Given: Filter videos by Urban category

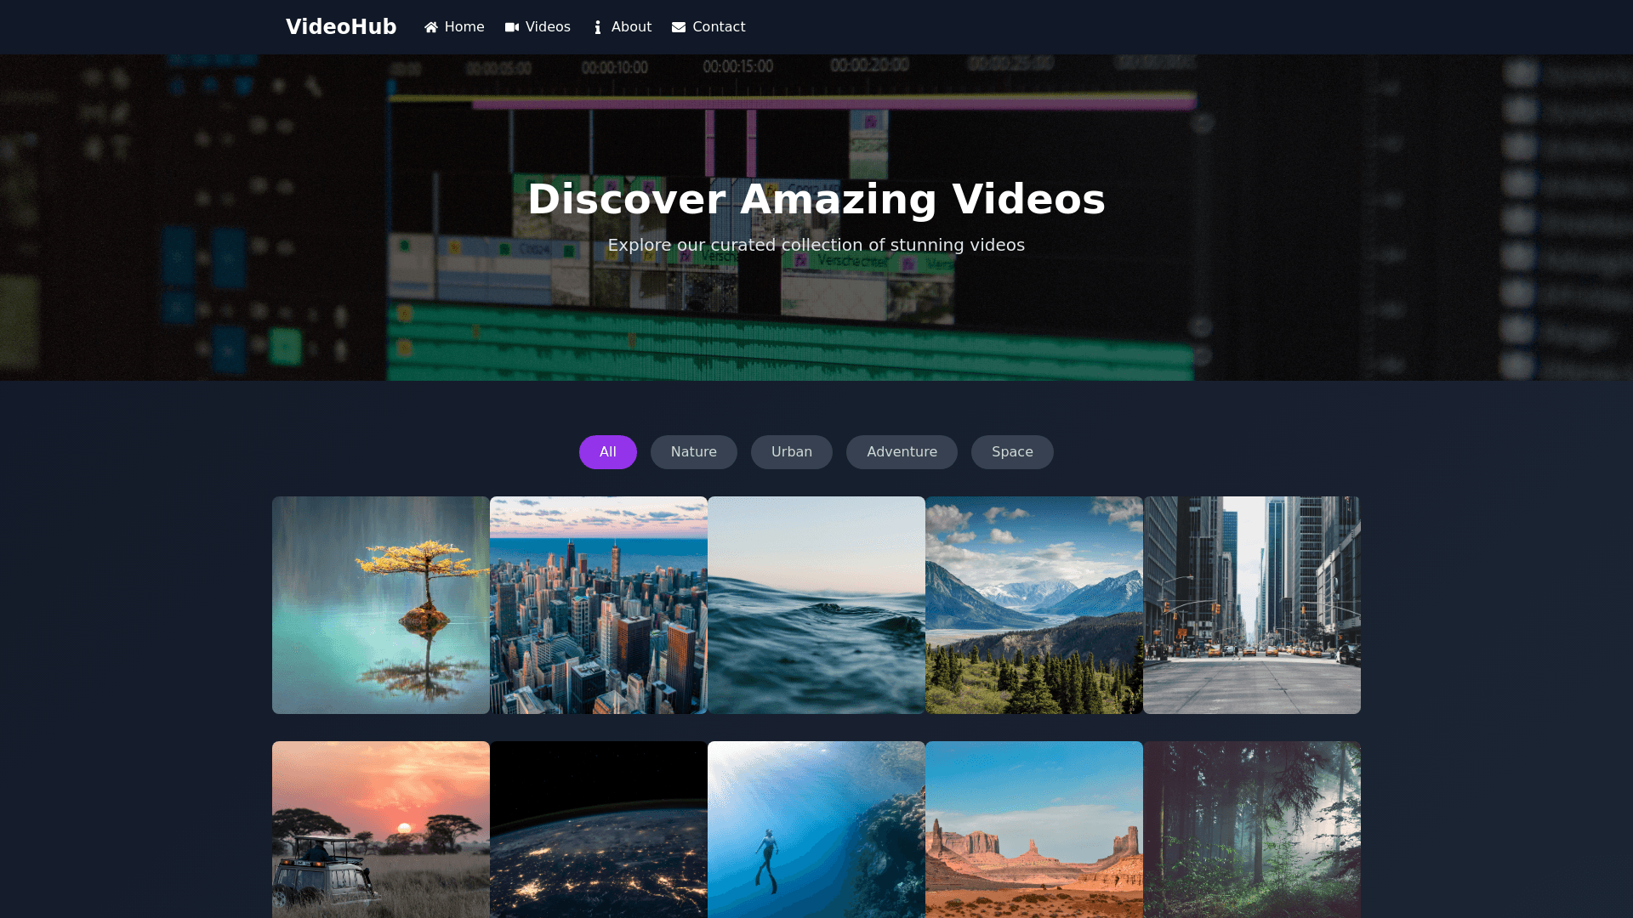Looking at the screenshot, I should (x=791, y=452).
